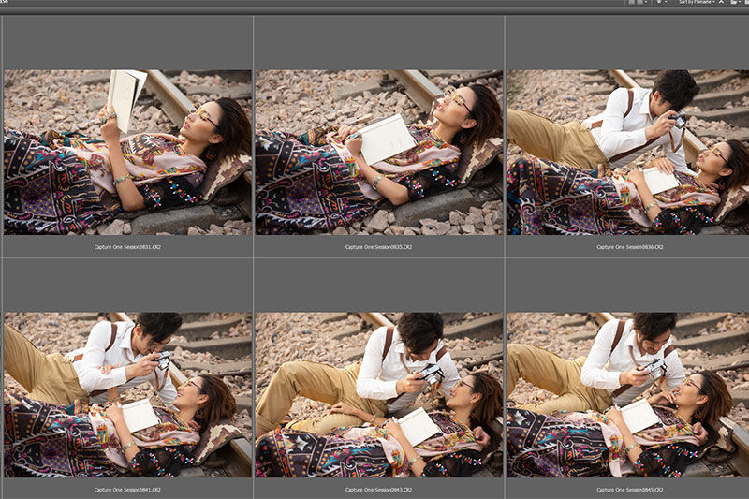This screenshot has width=749, height=499.
Task: Select thumbnail Capture One Session0831.CR2
Action: (127, 153)
